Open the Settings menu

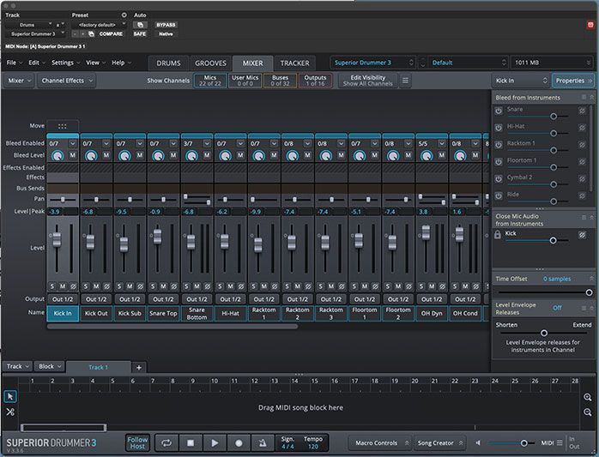coord(65,63)
